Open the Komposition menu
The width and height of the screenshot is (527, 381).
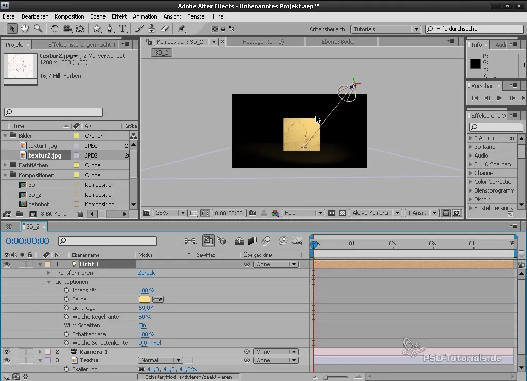[x=69, y=16]
